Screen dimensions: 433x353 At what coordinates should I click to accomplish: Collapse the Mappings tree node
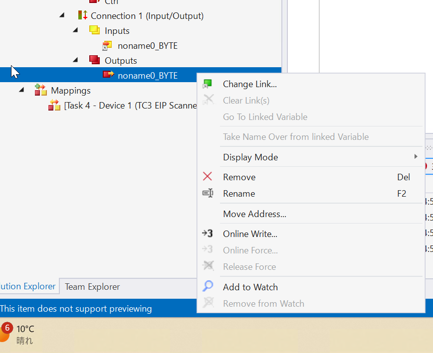[21, 90]
